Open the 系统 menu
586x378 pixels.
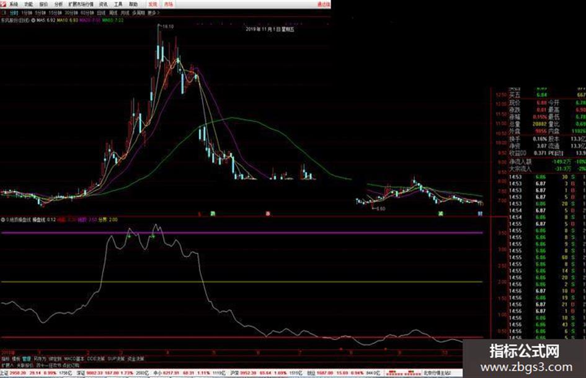click(x=13, y=4)
